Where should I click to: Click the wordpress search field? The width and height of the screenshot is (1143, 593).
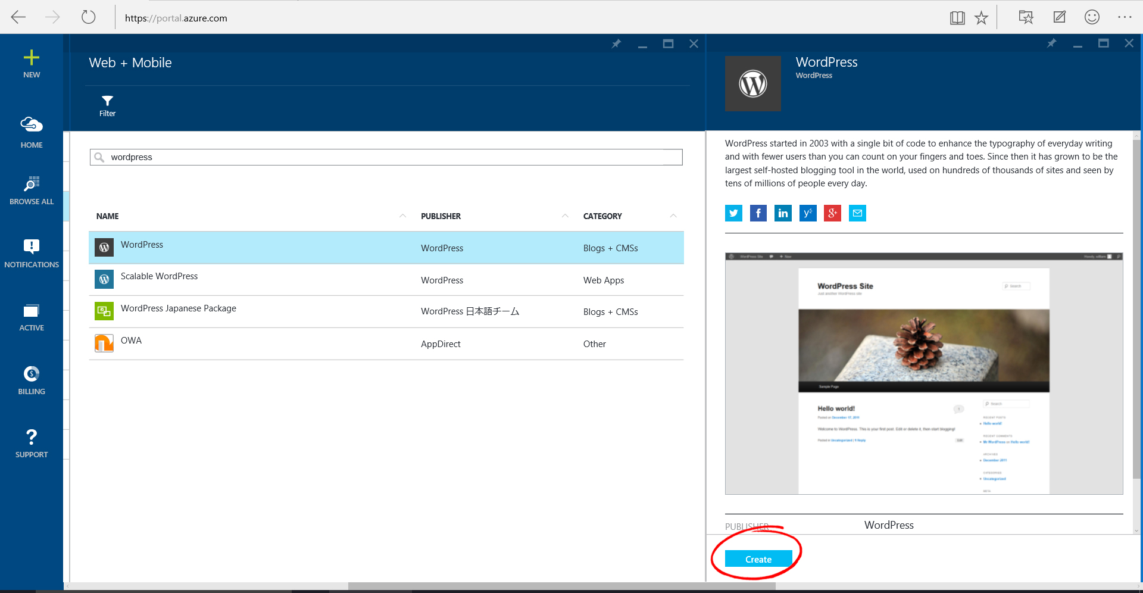386,157
